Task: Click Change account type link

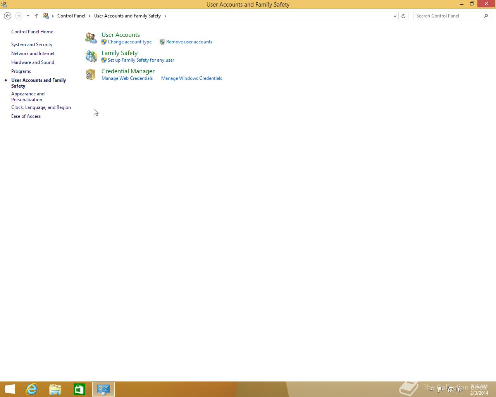Action: [130, 42]
